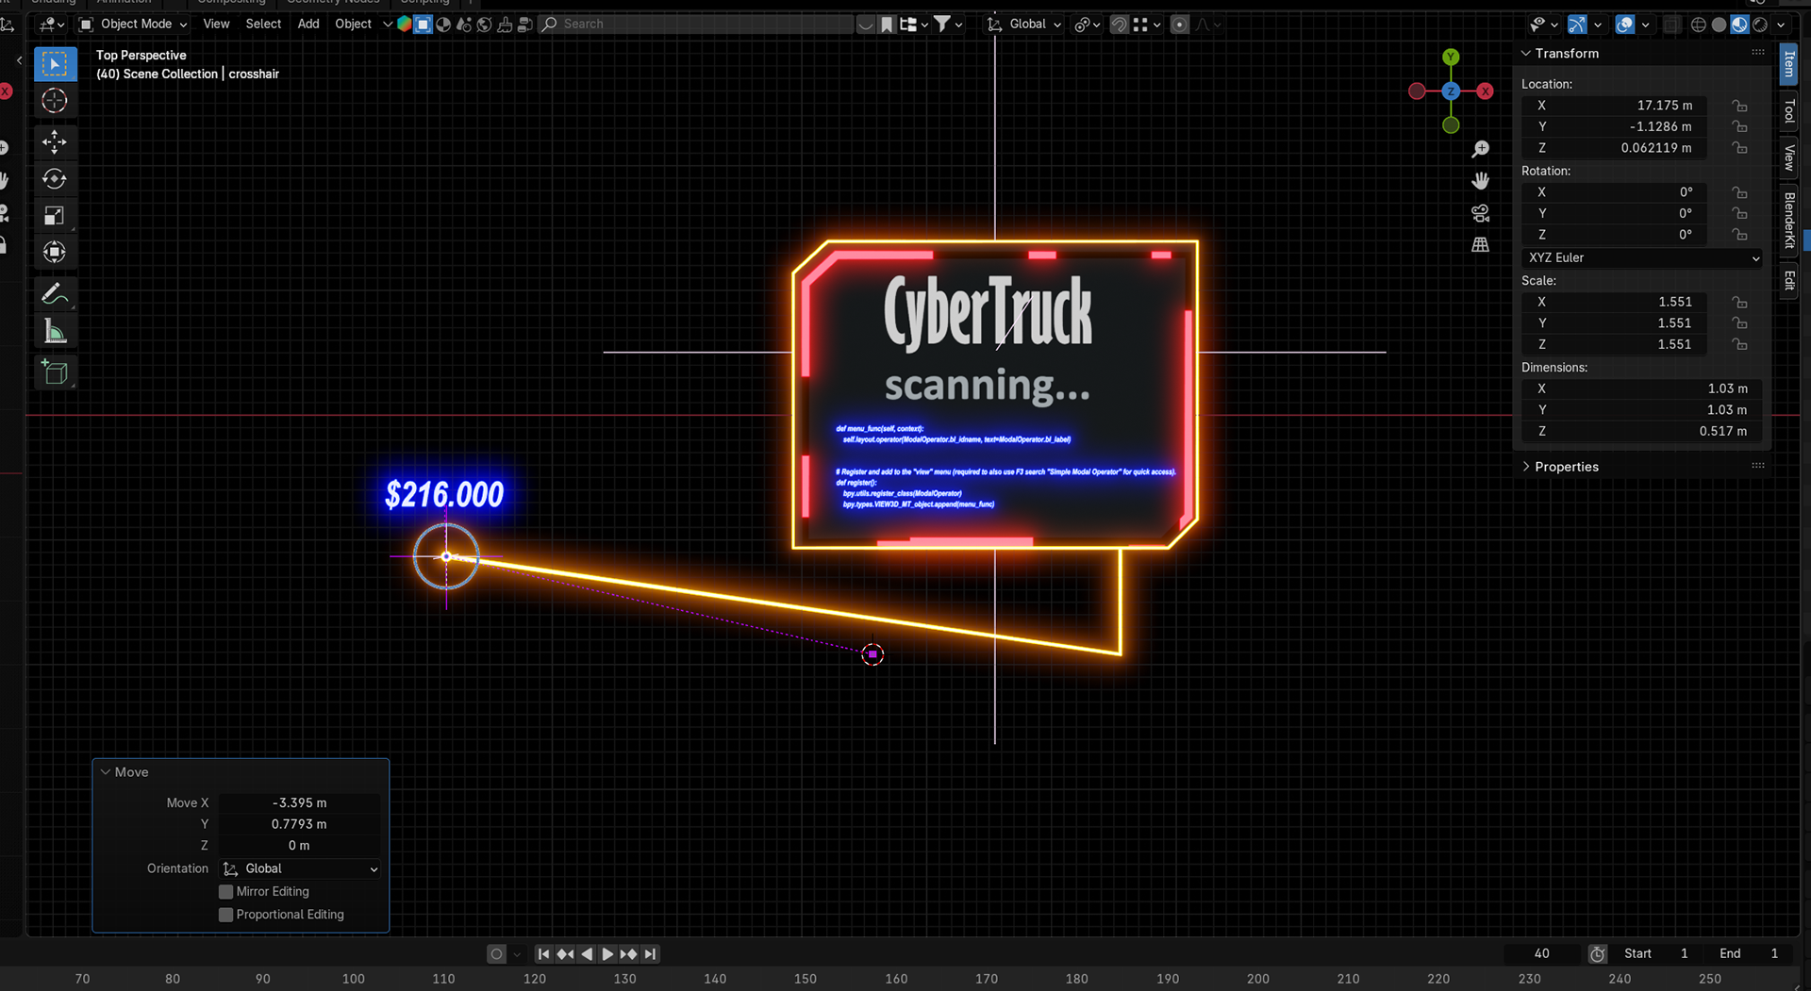The width and height of the screenshot is (1811, 991).
Task: Open the Select menu
Action: [263, 25]
